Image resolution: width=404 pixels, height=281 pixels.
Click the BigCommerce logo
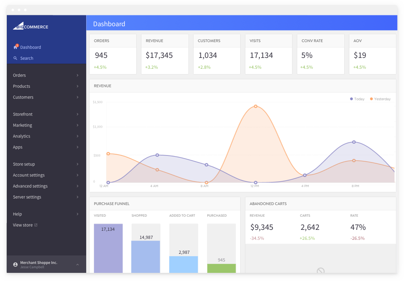pos(30,26)
